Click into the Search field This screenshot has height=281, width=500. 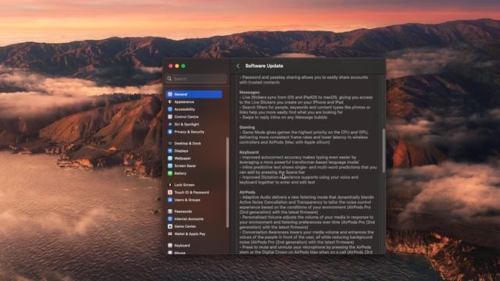pyautogui.click(x=196, y=78)
